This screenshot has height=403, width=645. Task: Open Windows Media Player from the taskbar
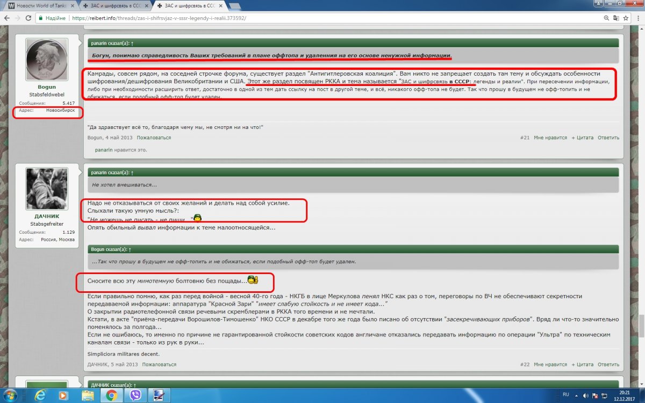point(63,395)
